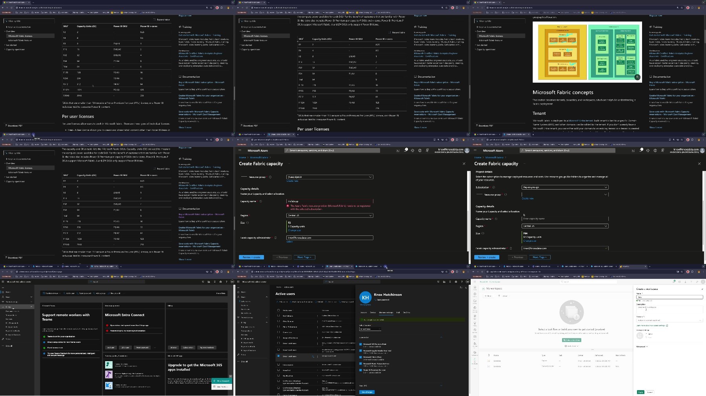This screenshot has height=396, width=706.
Task: Open Subscription dropdown showing Pay-as-you-go
Action: (x=565, y=187)
